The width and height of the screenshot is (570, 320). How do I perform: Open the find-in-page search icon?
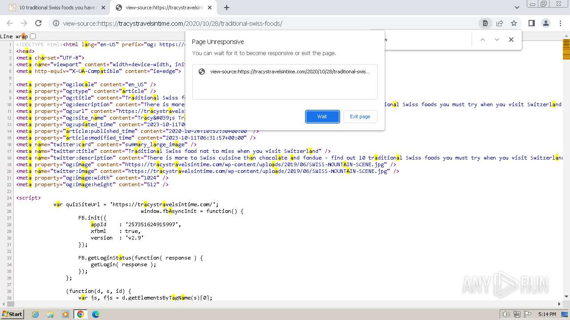click(485, 23)
